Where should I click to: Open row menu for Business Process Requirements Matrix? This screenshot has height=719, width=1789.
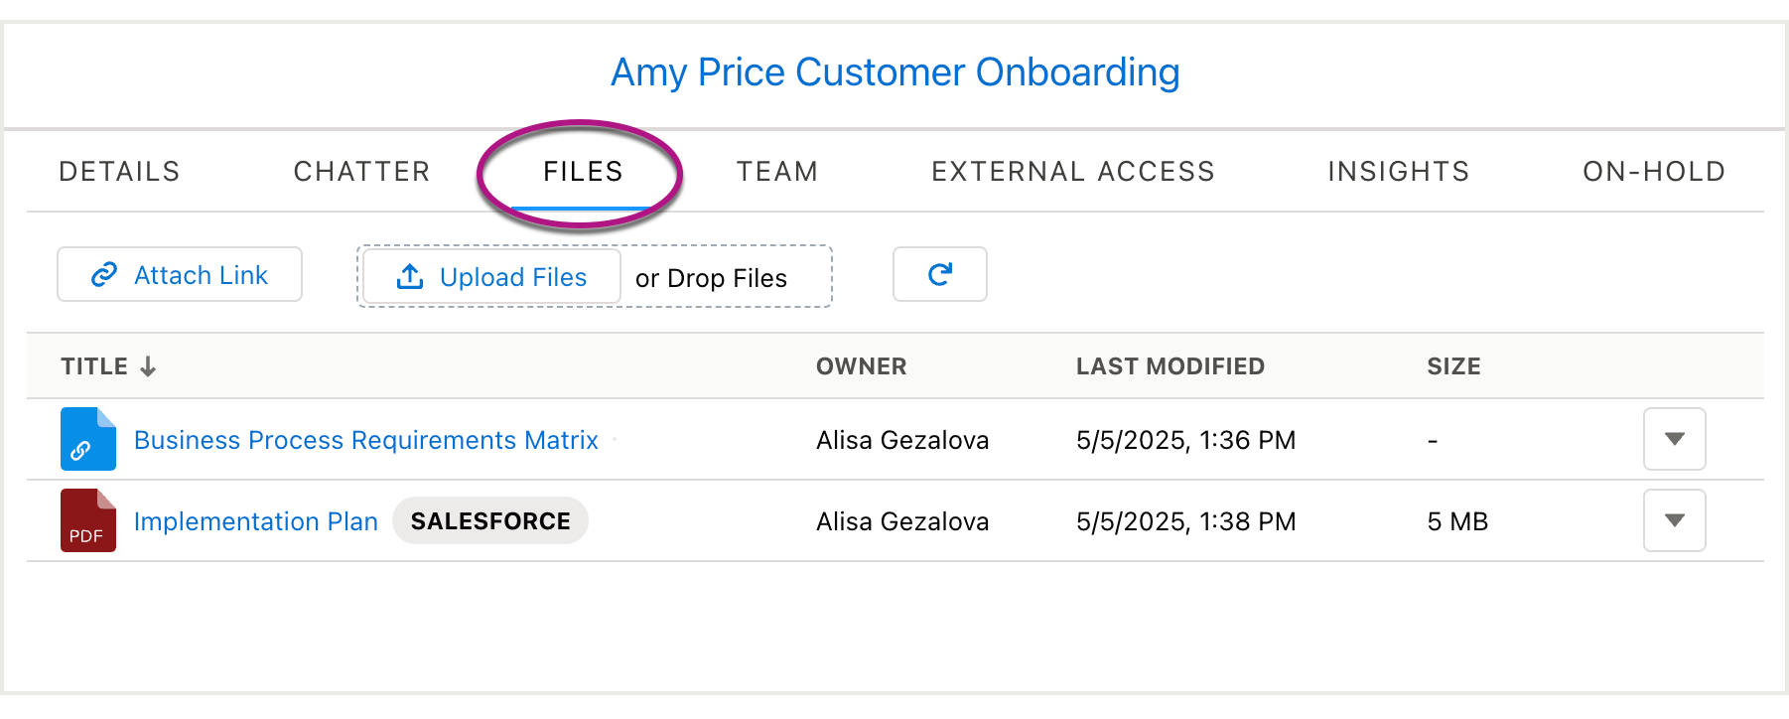(x=1674, y=439)
